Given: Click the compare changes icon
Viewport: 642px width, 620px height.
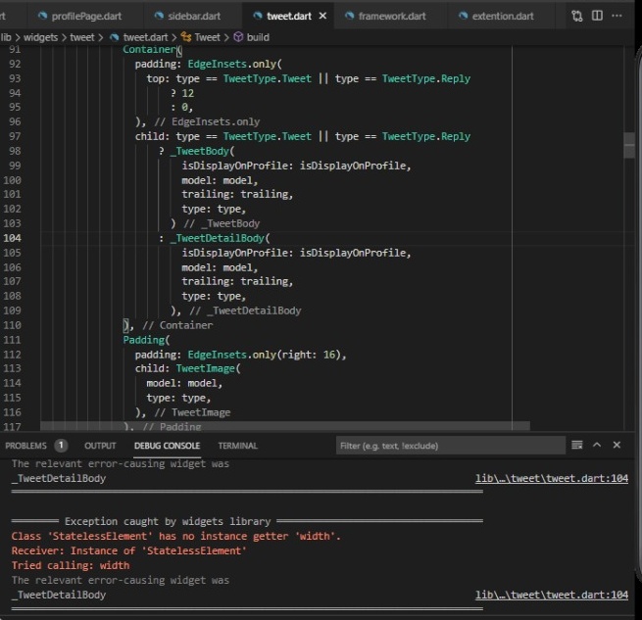Looking at the screenshot, I should 577,16.
